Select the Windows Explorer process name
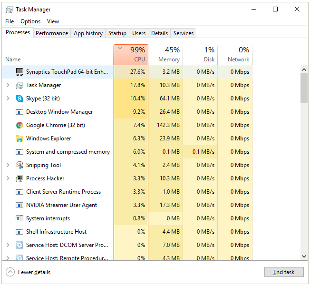Viewport: 310px width, 286px height. click(x=48, y=138)
